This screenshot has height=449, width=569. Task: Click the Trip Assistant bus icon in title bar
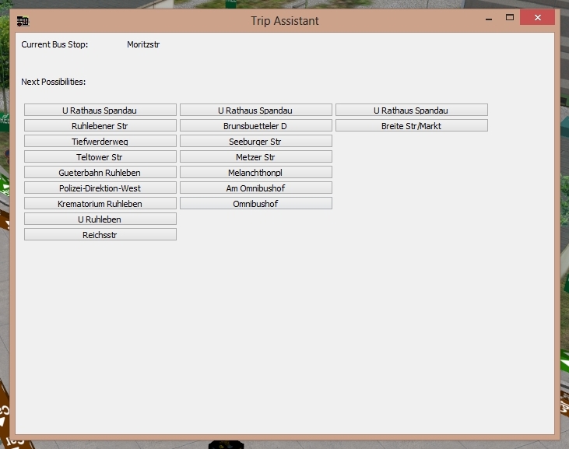[x=23, y=21]
